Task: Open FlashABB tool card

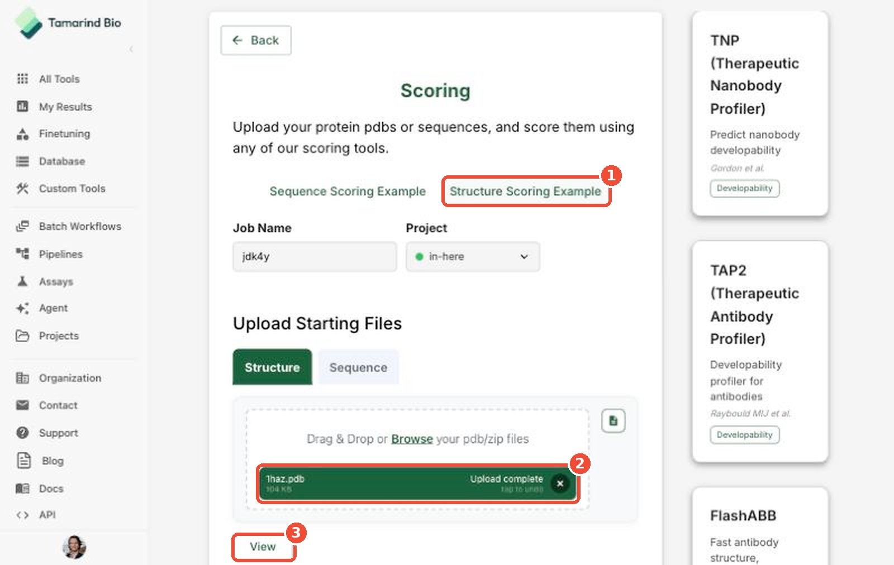Action: [x=760, y=526]
